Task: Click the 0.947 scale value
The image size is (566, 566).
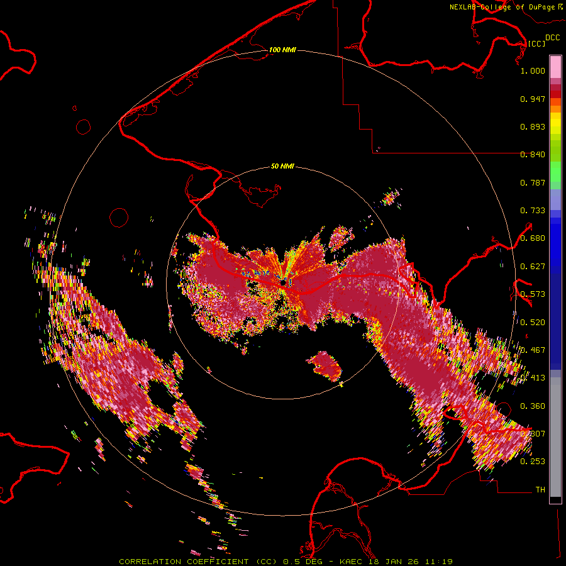Action: point(533,99)
